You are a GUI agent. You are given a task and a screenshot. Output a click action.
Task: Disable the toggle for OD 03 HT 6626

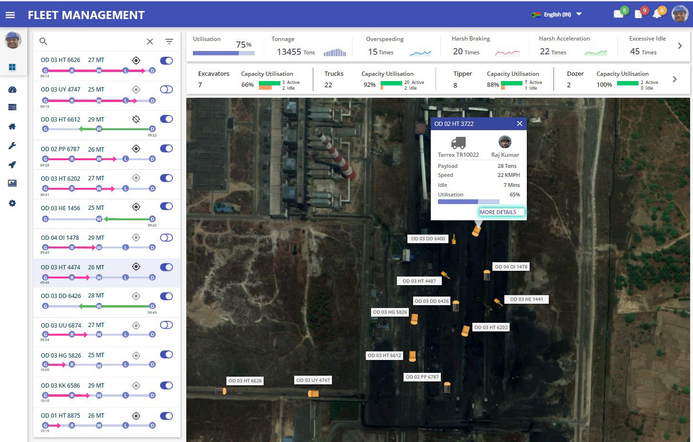click(x=166, y=61)
